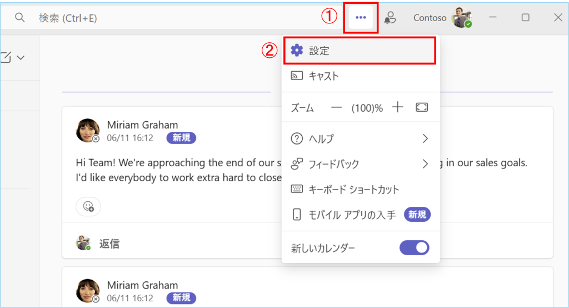Click the zoom out minus button
Image resolution: width=569 pixels, height=308 pixels.
click(x=336, y=108)
